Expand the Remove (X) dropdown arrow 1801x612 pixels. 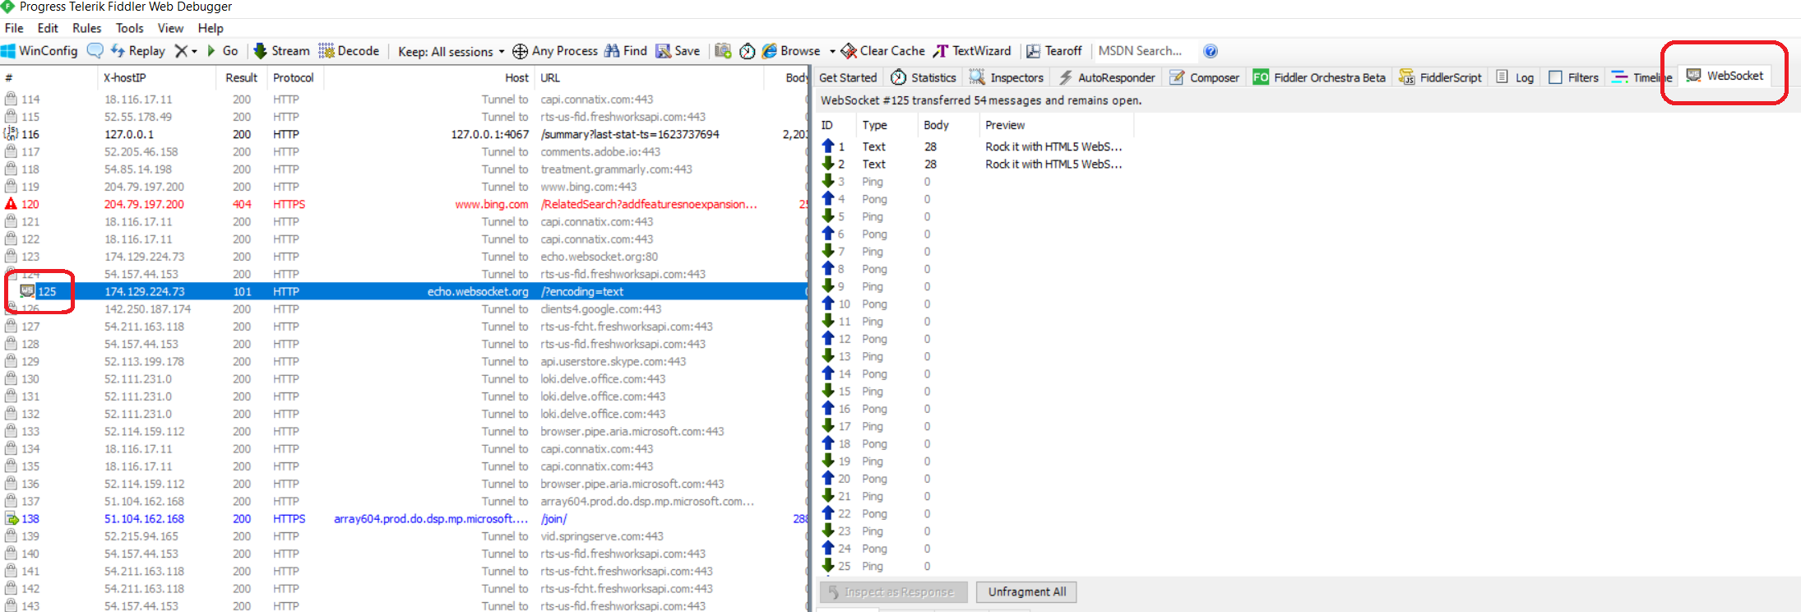tap(194, 51)
